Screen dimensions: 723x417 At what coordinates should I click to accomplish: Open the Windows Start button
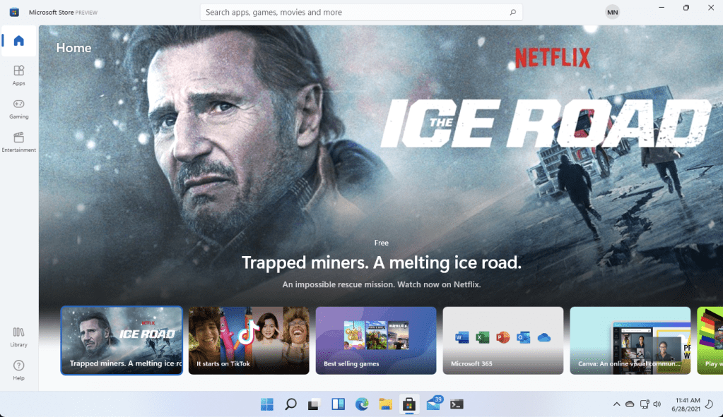(267, 404)
